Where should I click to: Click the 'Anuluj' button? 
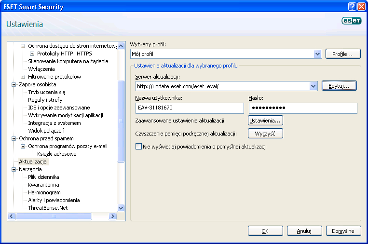pyautogui.click(x=304, y=231)
